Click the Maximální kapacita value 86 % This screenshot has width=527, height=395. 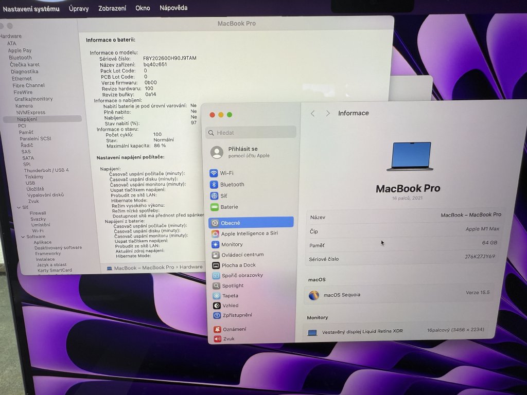coord(160,146)
